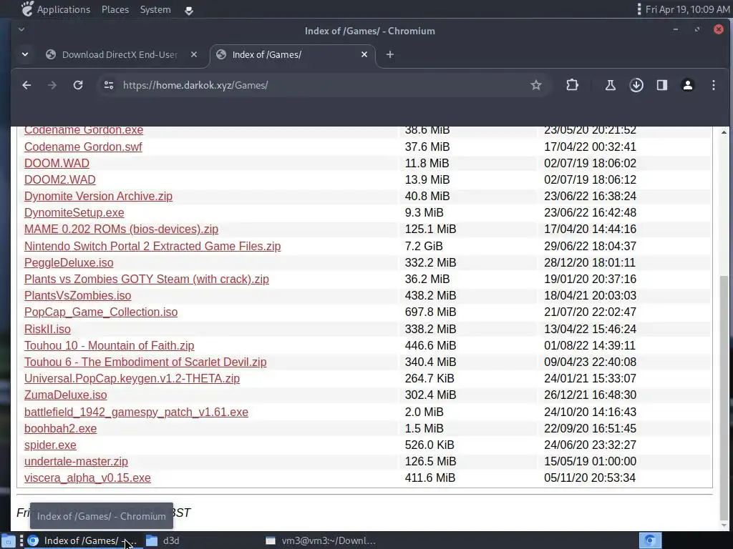The height and width of the screenshot is (549, 733).
Task: Open the System menu
Action: (x=155, y=9)
